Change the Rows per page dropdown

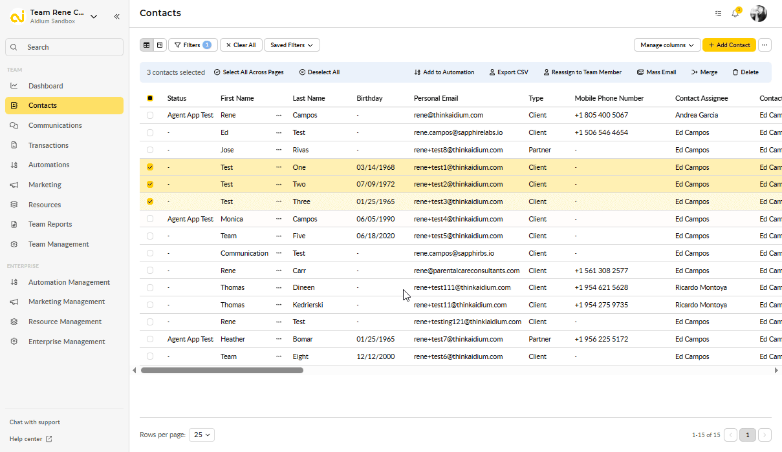(x=201, y=435)
